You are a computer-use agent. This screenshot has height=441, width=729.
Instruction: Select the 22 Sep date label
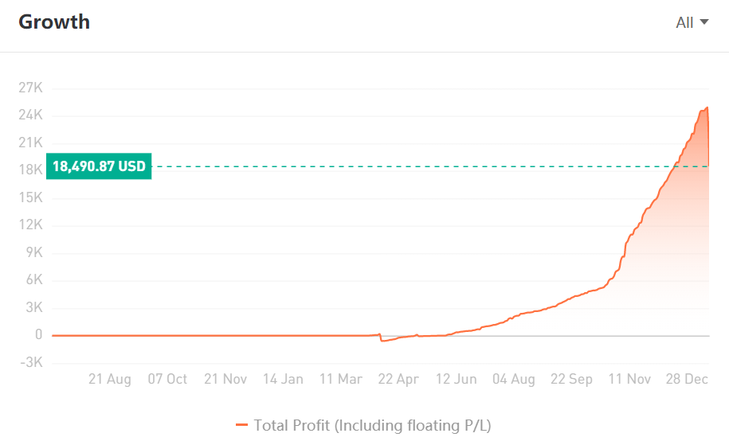point(570,379)
